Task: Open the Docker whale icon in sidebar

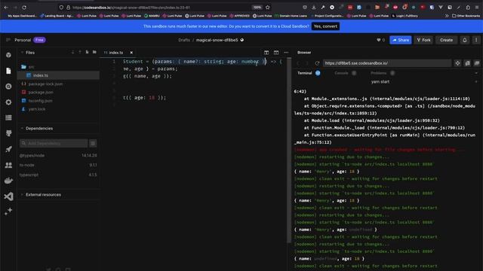Action: pos(8,181)
